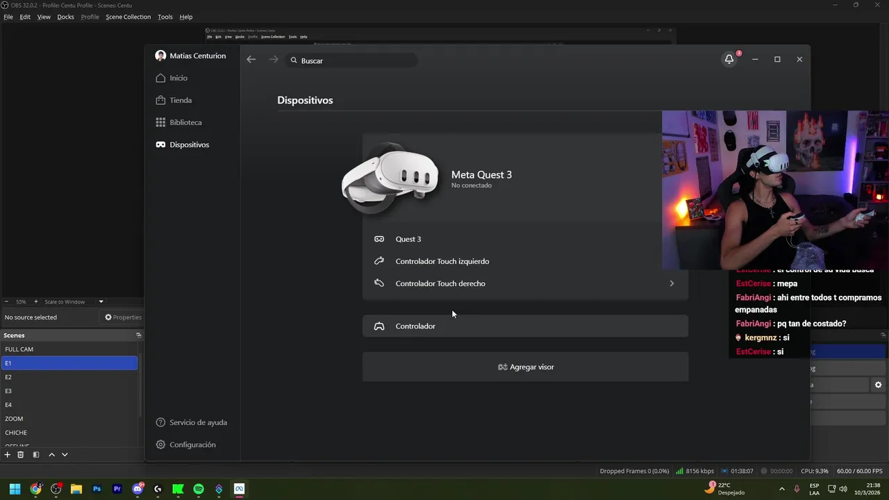Select the CHICHE scene
Viewport: 889px width, 500px height.
[69, 433]
